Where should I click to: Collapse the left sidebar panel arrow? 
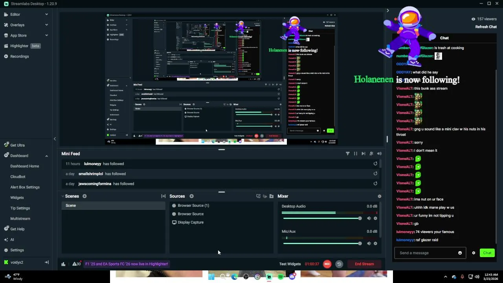click(55, 139)
